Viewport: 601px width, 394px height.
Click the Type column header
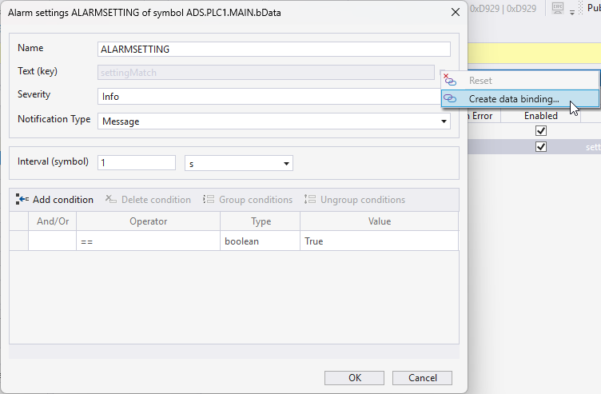pyautogui.click(x=260, y=221)
